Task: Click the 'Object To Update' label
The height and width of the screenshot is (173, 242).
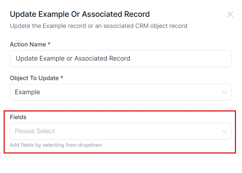Action: pyautogui.click(x=34, y=78)
